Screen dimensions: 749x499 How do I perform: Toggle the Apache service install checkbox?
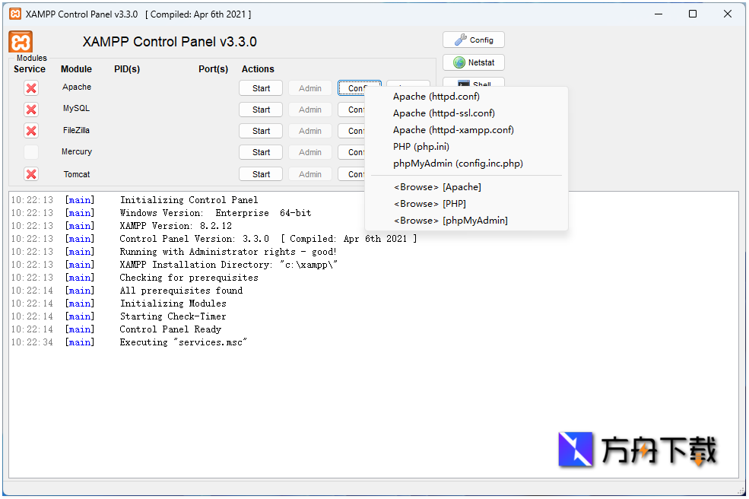(31, 88)
